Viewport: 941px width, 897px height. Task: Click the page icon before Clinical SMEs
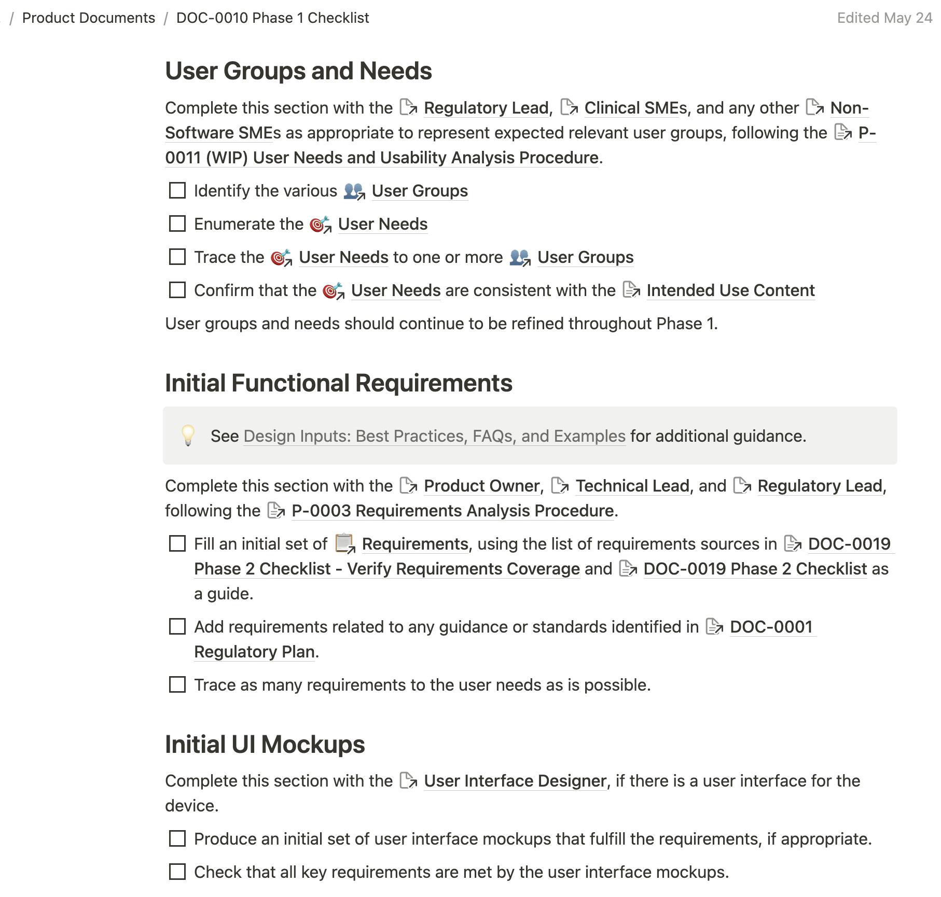coord(569,107)
